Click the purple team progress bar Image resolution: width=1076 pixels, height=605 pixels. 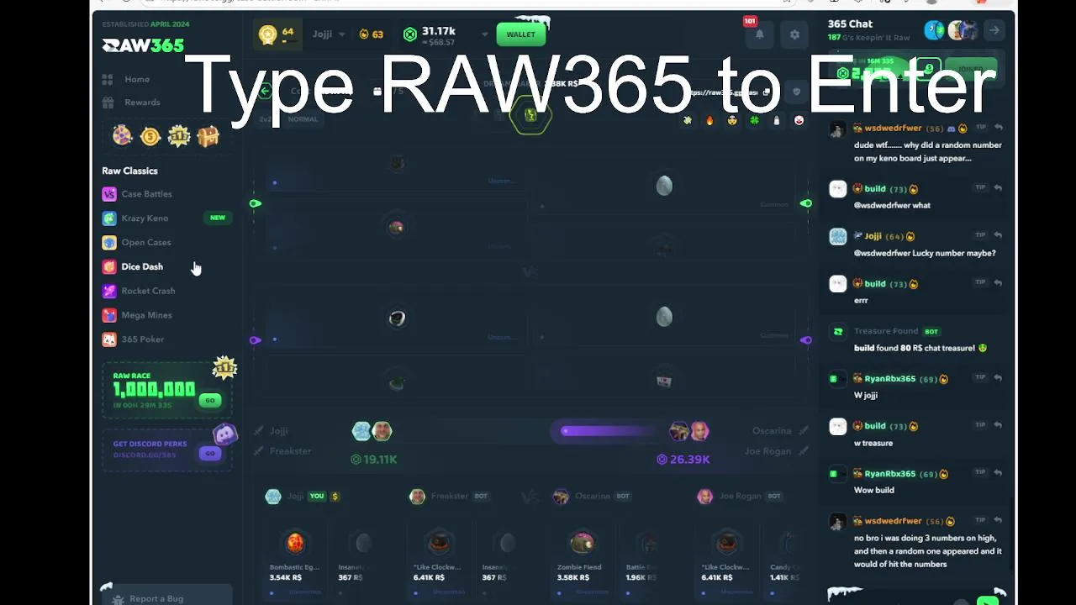tap(607, 431)
